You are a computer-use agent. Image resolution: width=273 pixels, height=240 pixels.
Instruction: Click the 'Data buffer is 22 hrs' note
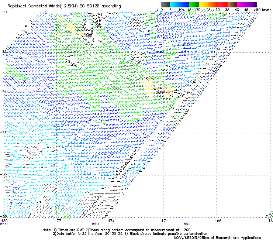click(x=130, y=234)
